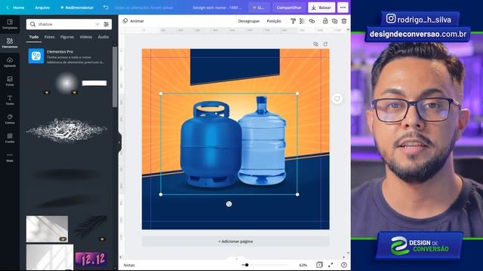Edit the design name field
This screenshot has width=483, height=271.
click(x=217, y=8)
